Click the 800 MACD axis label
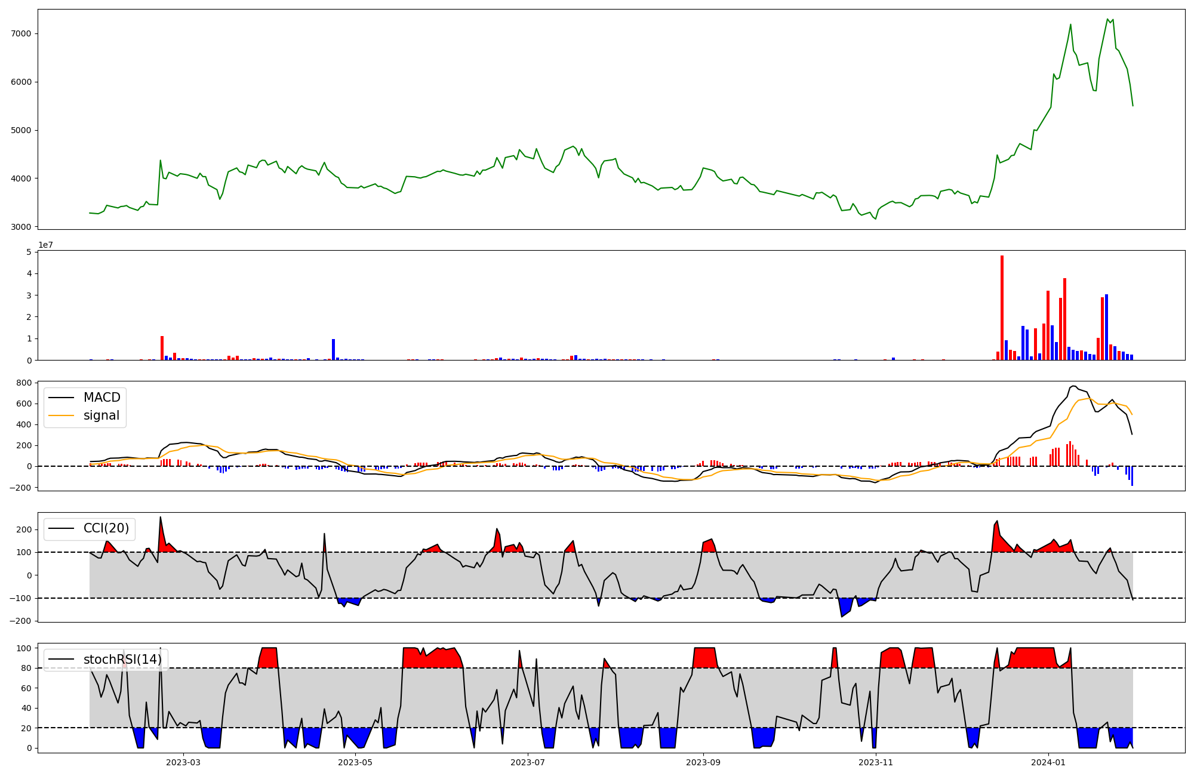 click(24, 383)
